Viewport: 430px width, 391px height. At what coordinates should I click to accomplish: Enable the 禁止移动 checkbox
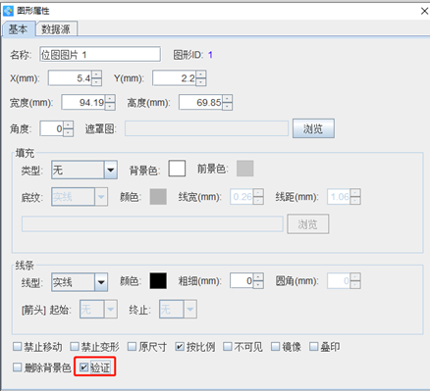tap(17, 347)
